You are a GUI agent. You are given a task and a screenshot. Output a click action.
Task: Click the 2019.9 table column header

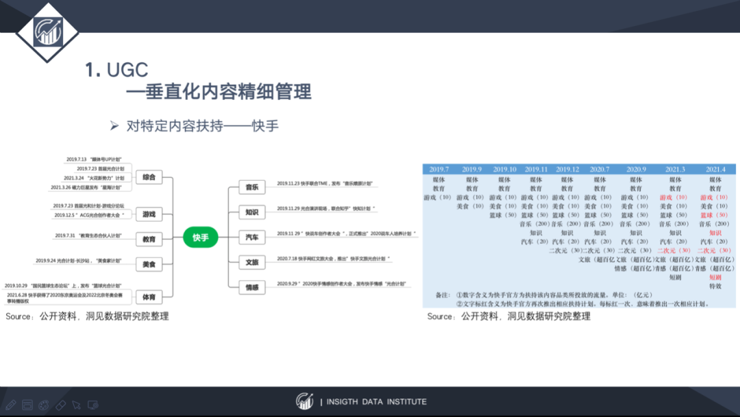tap(472, 169)
